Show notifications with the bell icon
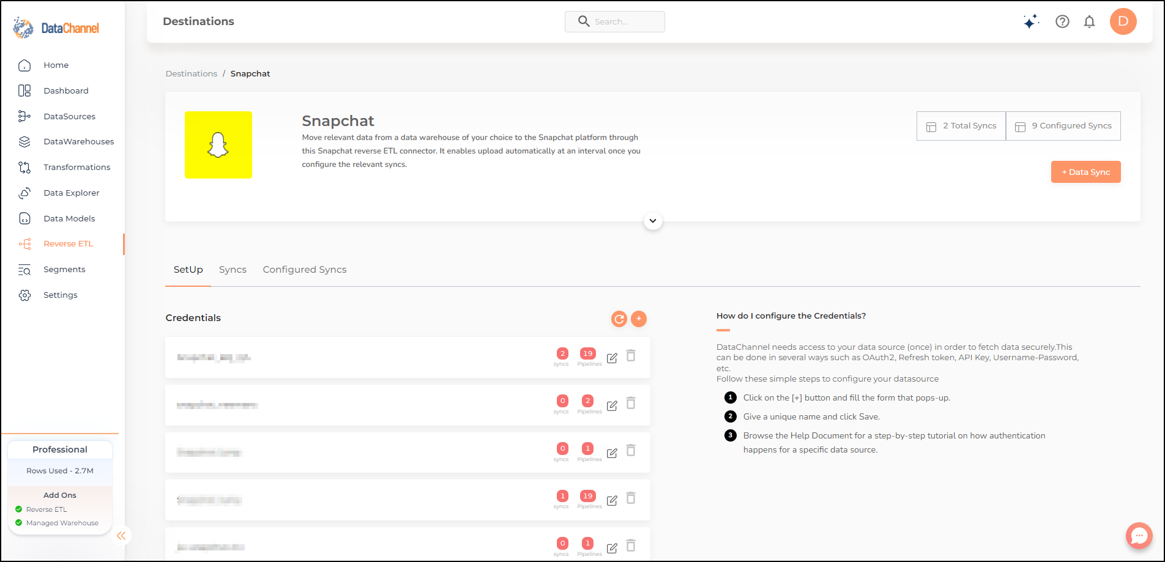 tap(1089, 22)
